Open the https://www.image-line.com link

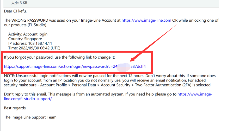[146, 20]
